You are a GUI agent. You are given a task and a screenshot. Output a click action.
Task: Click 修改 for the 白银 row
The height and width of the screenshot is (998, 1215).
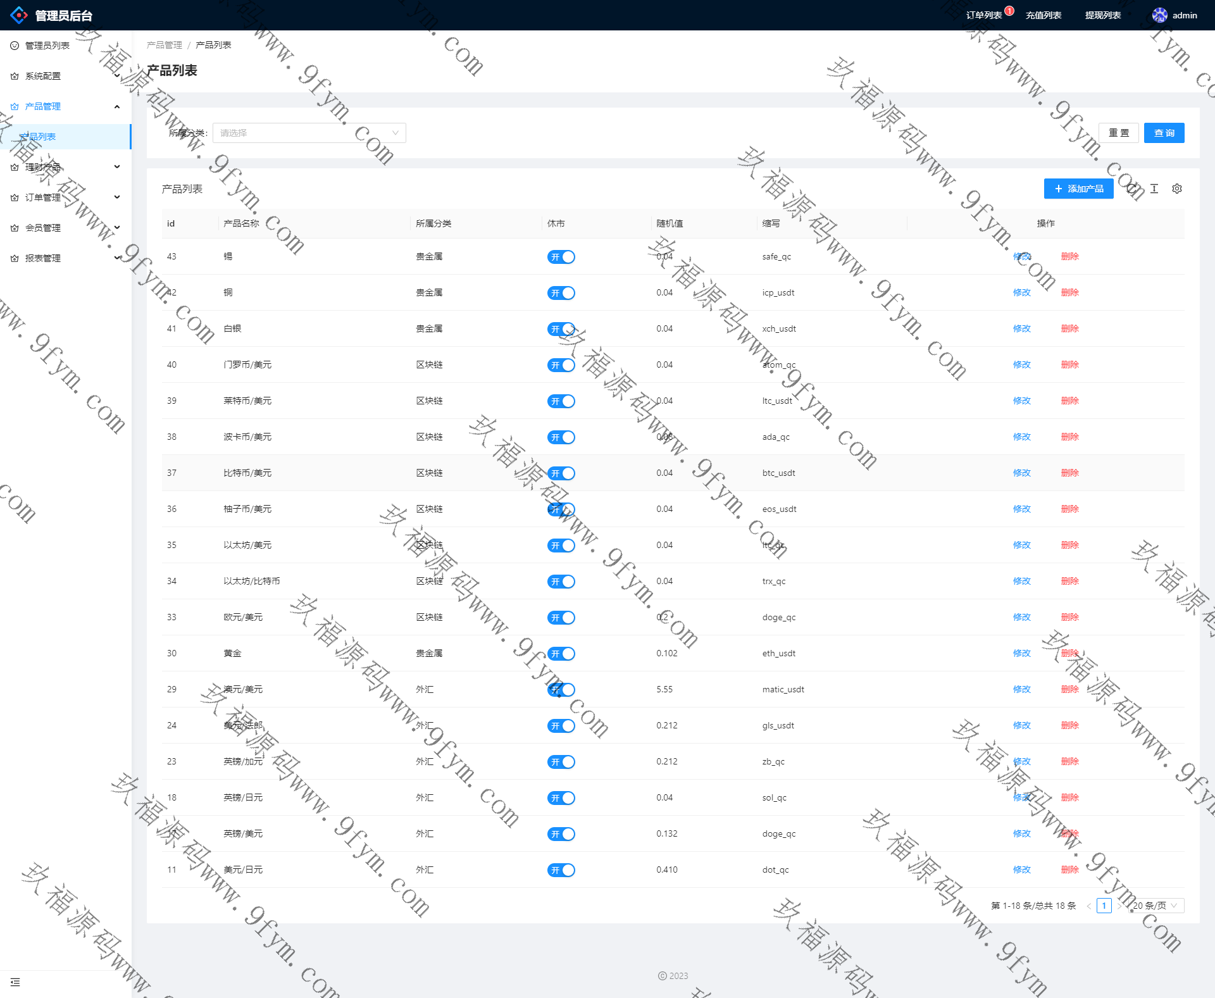point(1021,328)
